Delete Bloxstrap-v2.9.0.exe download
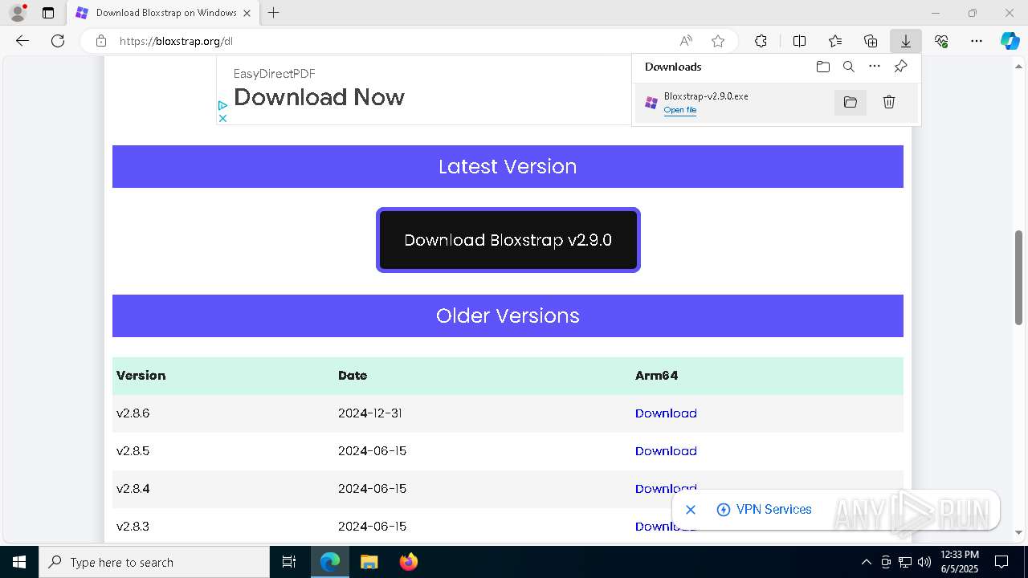1028x578 pixels. click(889, 102)
